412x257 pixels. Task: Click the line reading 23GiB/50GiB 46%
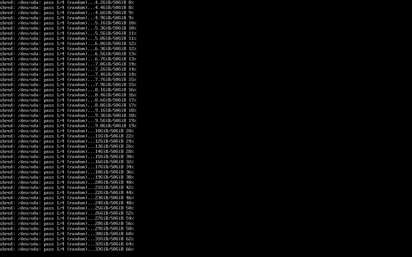pos(67,198)
